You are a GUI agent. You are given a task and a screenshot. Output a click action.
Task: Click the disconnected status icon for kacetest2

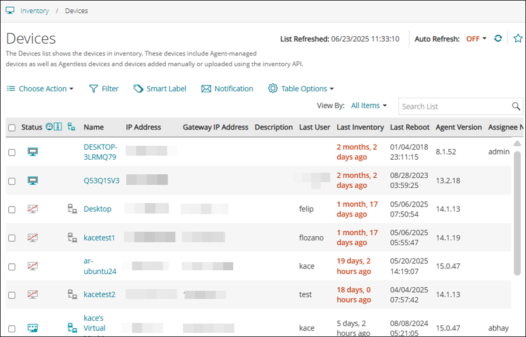(33, 294)
